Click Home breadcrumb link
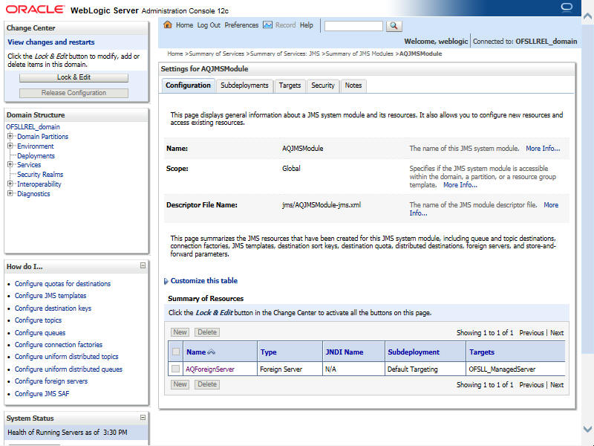 (175, 54)
